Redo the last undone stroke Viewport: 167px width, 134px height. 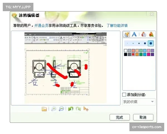point(78,109)
